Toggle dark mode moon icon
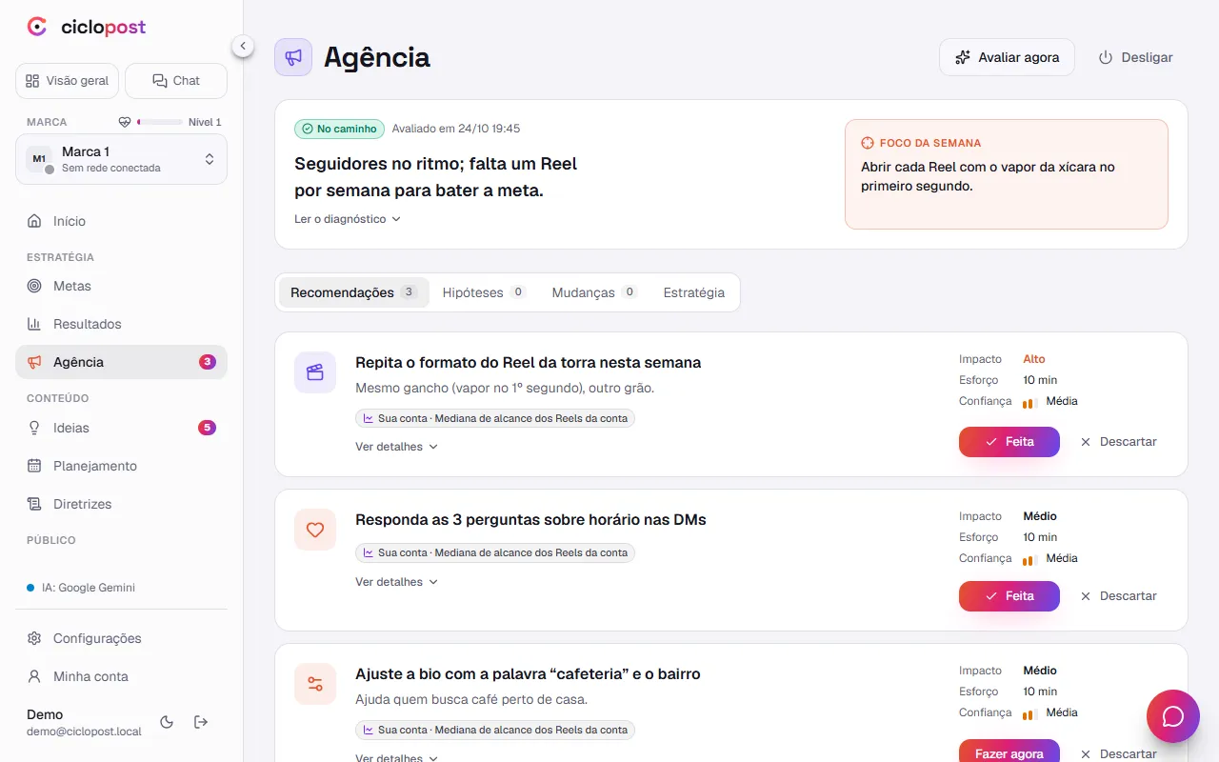 [167, 722]
